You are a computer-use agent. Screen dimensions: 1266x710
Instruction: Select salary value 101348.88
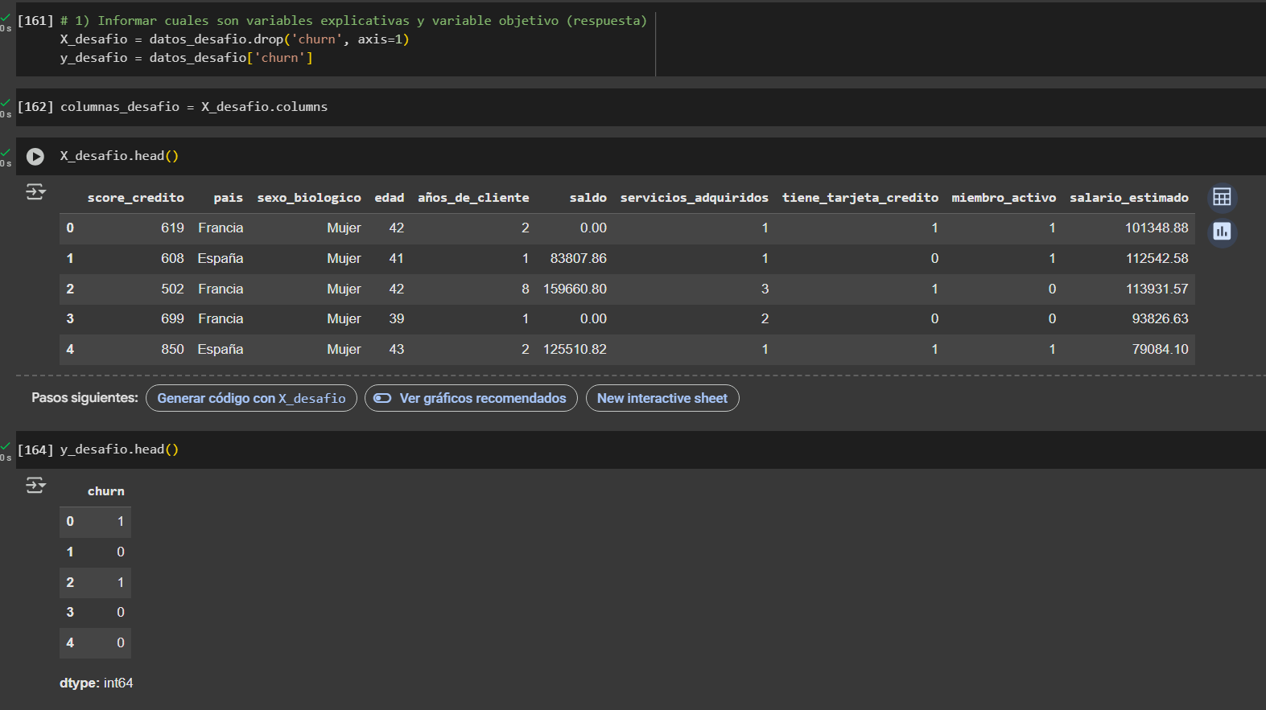(x=1157, y=228)
